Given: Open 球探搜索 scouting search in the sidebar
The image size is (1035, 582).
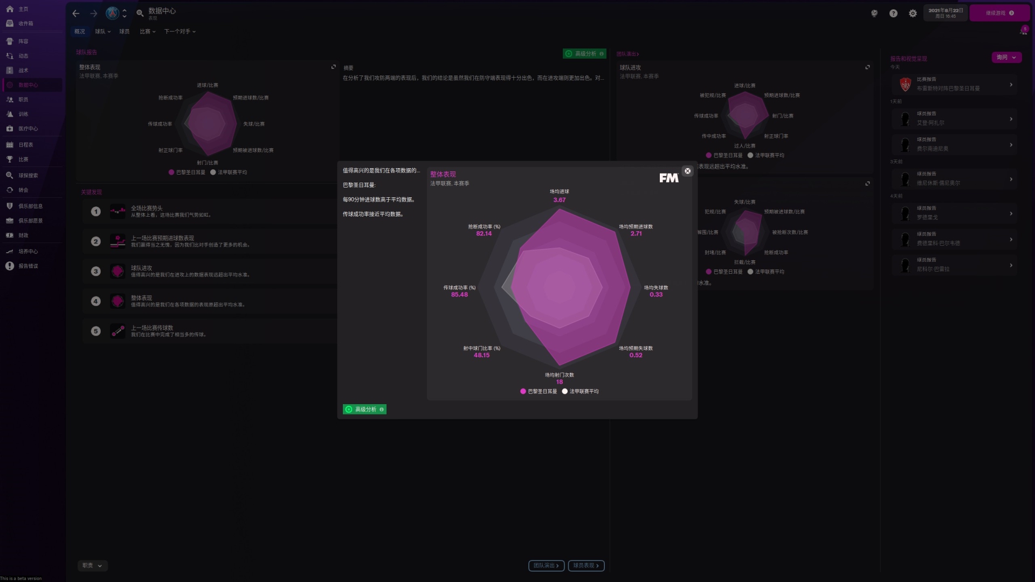Looking at the screenshot, I should (x=27, y=176).
